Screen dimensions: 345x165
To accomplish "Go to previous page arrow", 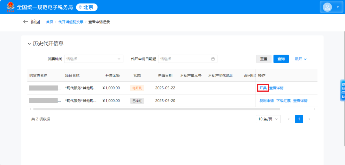I will [289, 119].
